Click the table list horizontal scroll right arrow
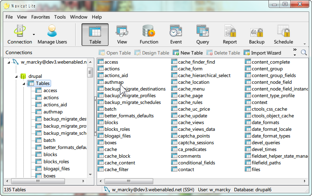The image size is (312, 196). 304,181
